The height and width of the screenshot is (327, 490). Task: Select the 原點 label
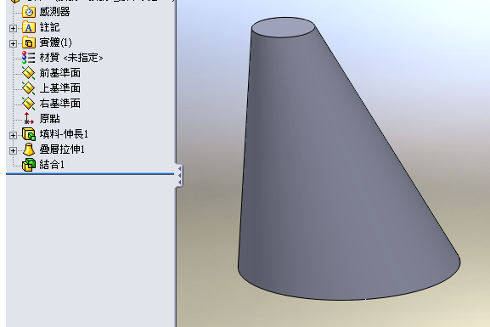click(50, 119)
